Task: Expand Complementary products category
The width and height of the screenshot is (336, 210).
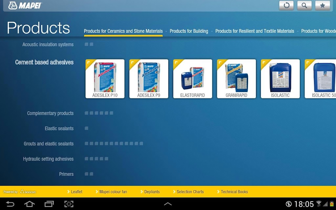Action: 50,113
